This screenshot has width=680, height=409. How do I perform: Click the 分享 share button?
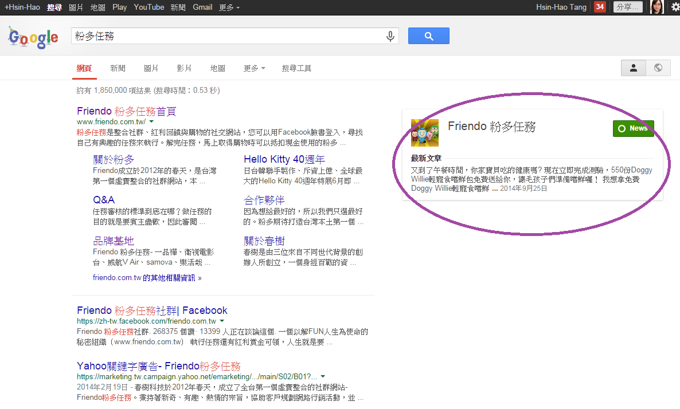[628, 7]
